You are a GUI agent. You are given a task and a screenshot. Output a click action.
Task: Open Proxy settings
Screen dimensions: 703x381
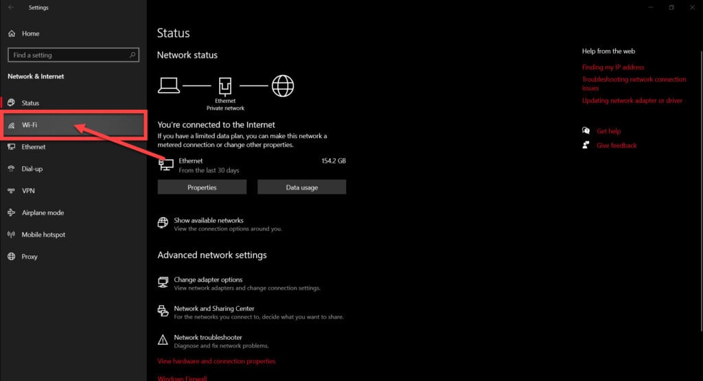coord(73,256)
